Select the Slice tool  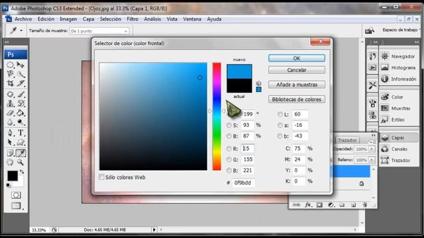(x=21, y=83)
